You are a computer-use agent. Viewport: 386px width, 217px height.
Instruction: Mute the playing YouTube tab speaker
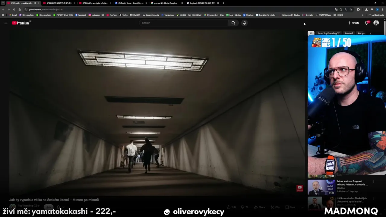(x=35, y=3)
